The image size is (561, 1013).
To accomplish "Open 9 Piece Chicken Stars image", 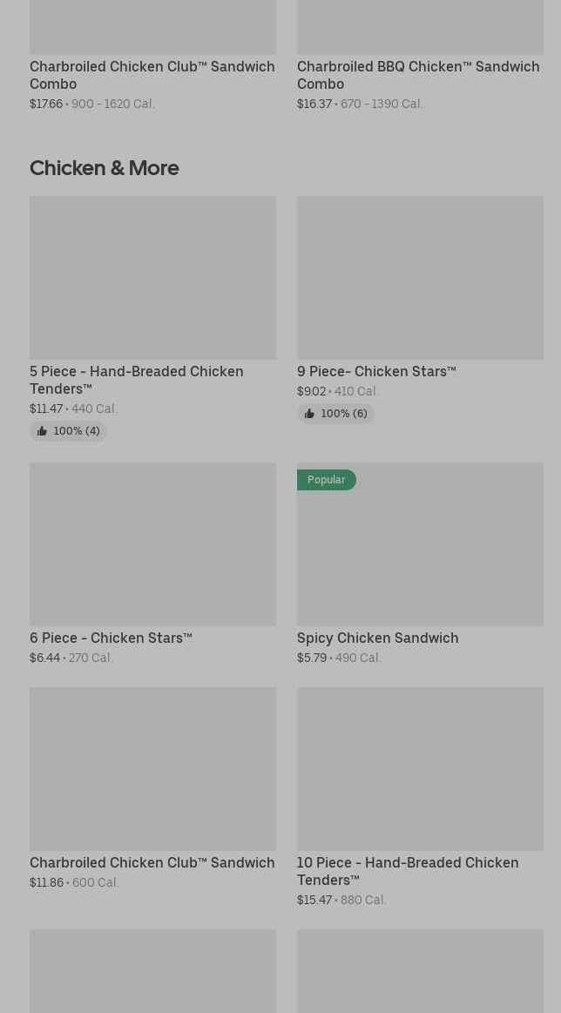I will (420, 278).
